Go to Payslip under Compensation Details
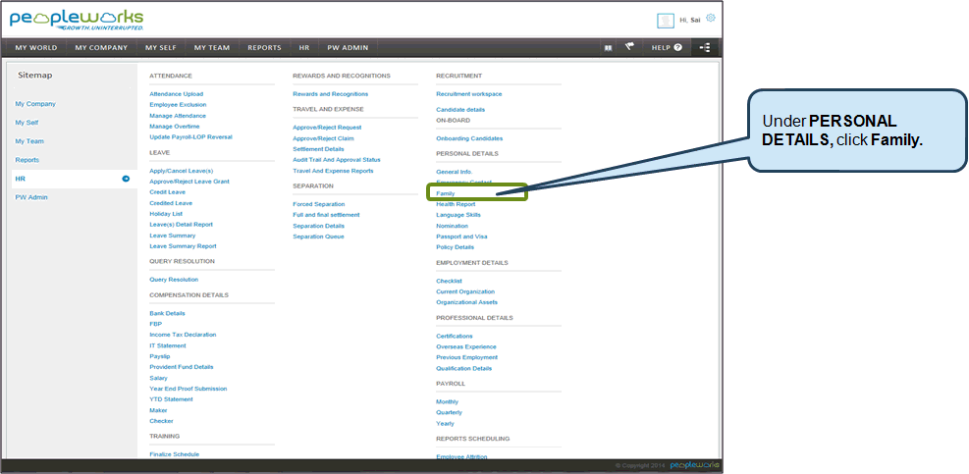Viewport: 969px width, 474px height. (x=160, y=356)
